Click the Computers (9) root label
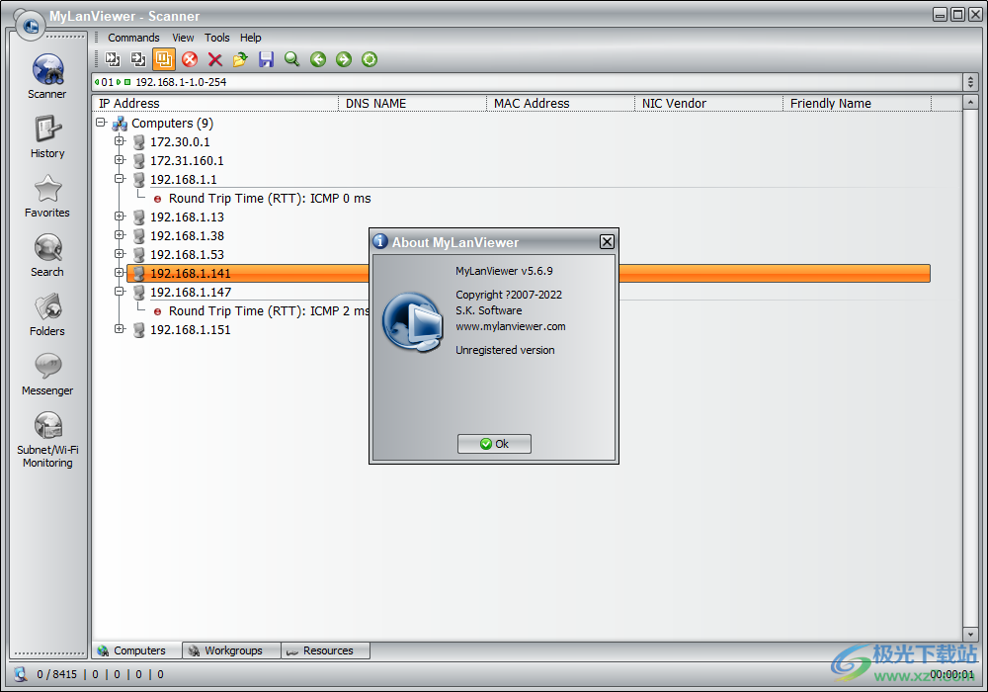This screenshot has width=988, height=692. 172,123
